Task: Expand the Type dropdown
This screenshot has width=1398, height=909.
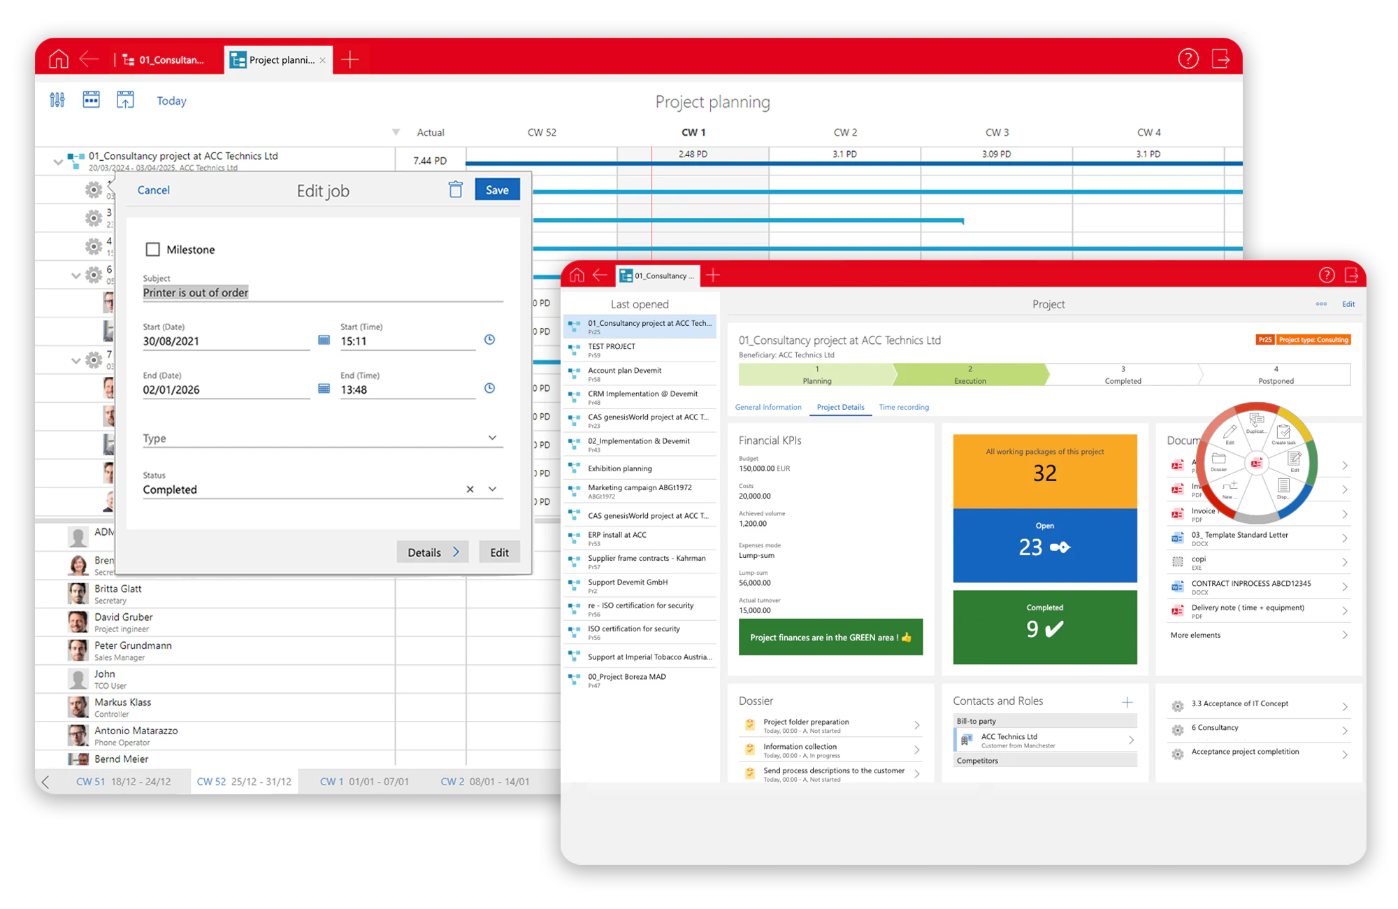Action: [x=492, y=438]
